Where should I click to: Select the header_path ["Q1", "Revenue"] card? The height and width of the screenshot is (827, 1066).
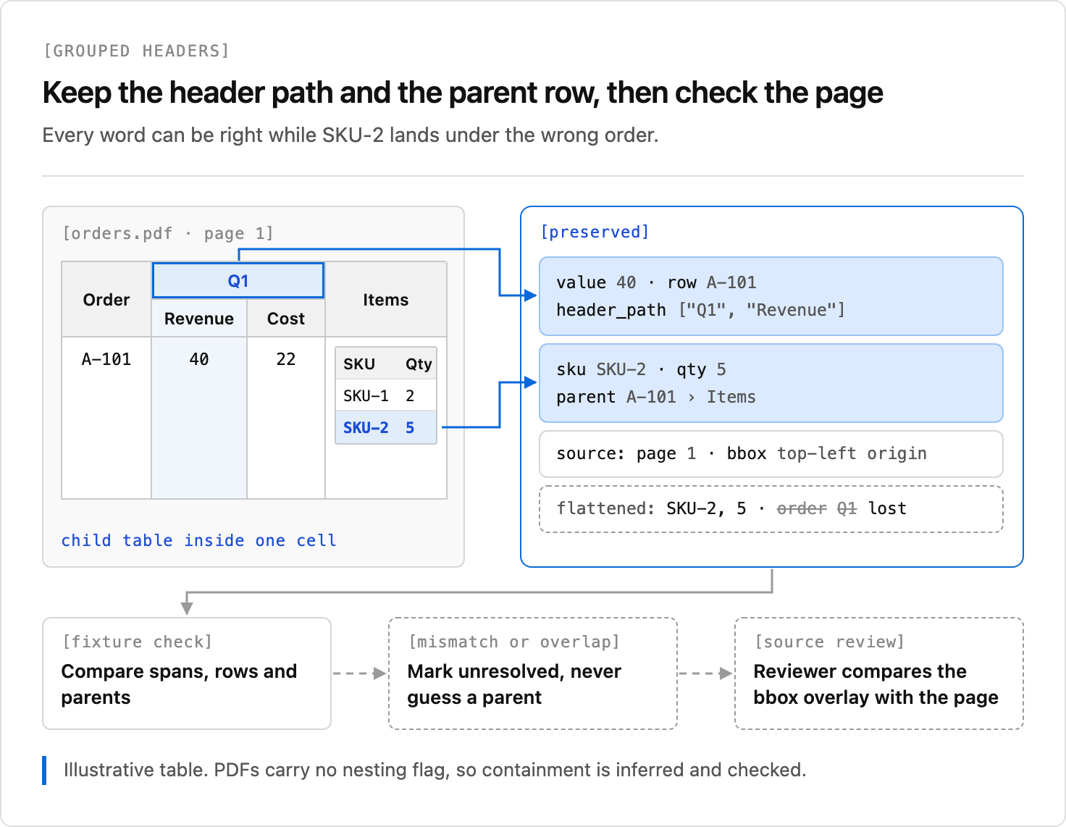coord(771,296)
